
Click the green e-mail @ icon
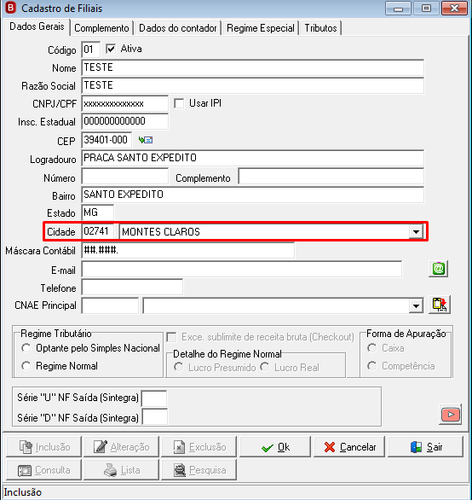click(438, 269)
